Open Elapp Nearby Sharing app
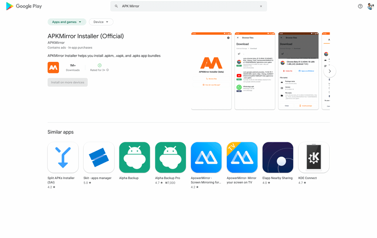The image size is (377, 238). pyautogui.click(x=278, y=157)
